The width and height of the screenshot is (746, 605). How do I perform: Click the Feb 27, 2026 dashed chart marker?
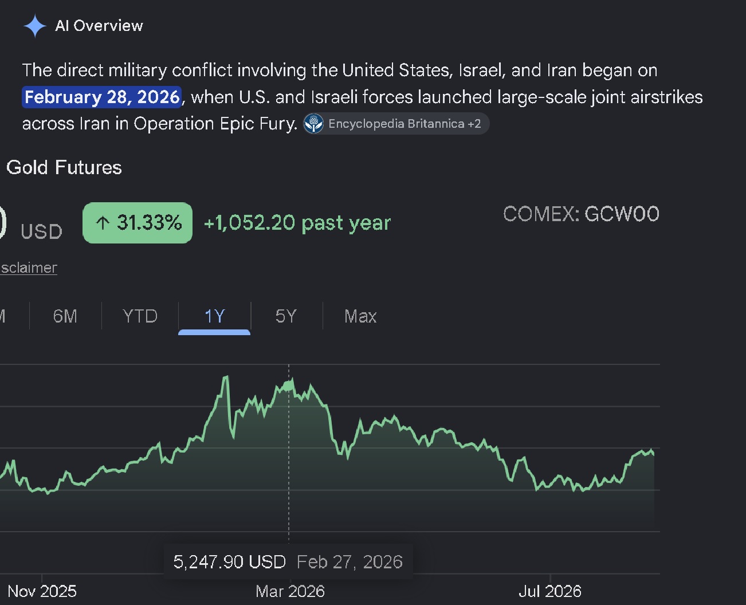tap(289, 453)
